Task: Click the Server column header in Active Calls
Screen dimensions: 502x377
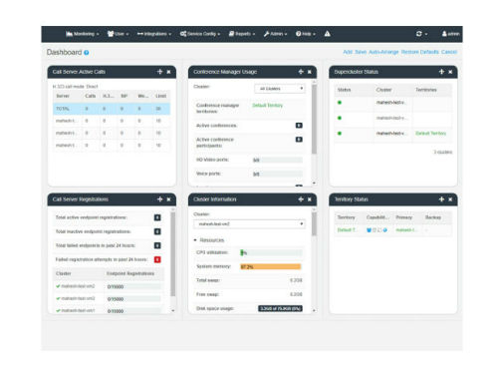Action: click(x=63, y=96)
